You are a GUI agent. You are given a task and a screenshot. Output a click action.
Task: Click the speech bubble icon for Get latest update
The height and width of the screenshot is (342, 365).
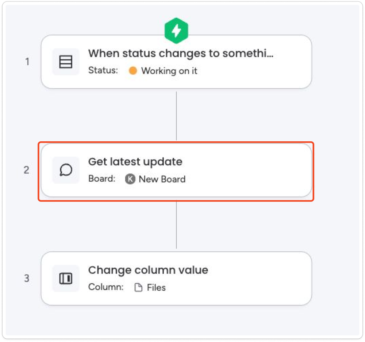(66, 170)
